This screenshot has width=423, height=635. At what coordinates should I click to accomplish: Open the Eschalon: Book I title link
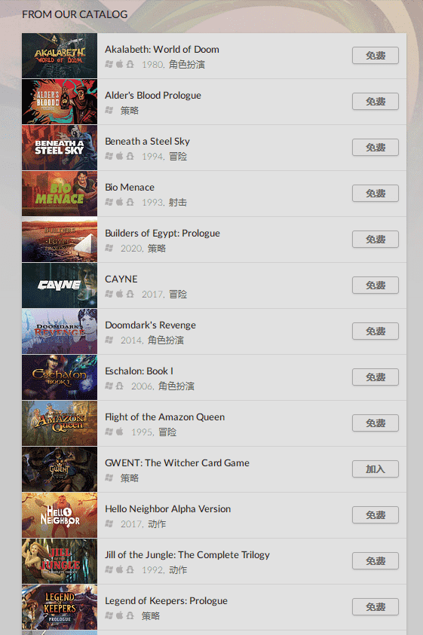[139, 371]
